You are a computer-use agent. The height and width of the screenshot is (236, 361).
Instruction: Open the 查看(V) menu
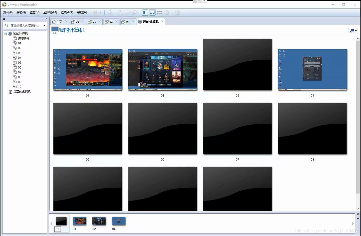(x=34, y=13)
